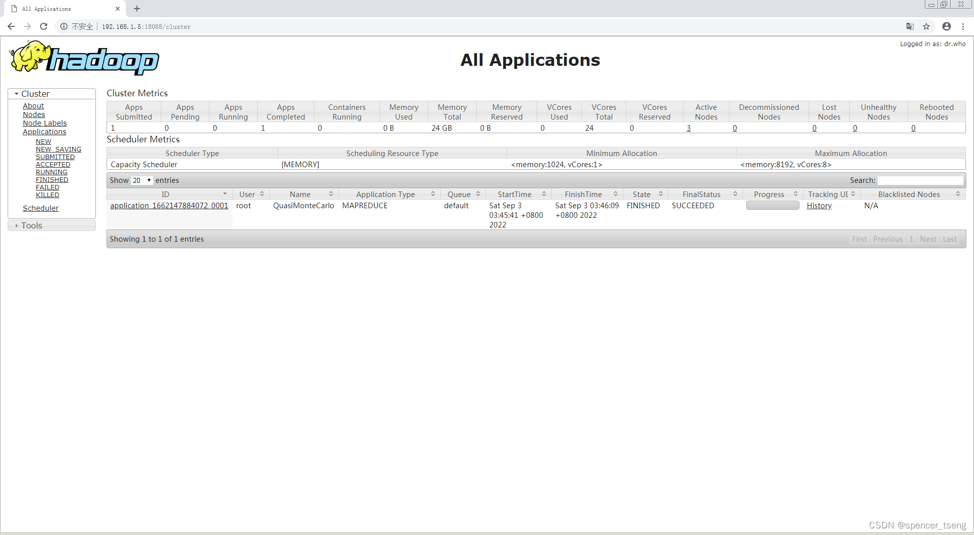The image size is (974, 535).
Task: Open the Show entries dropdown
Action: click(x=141, y=180)
